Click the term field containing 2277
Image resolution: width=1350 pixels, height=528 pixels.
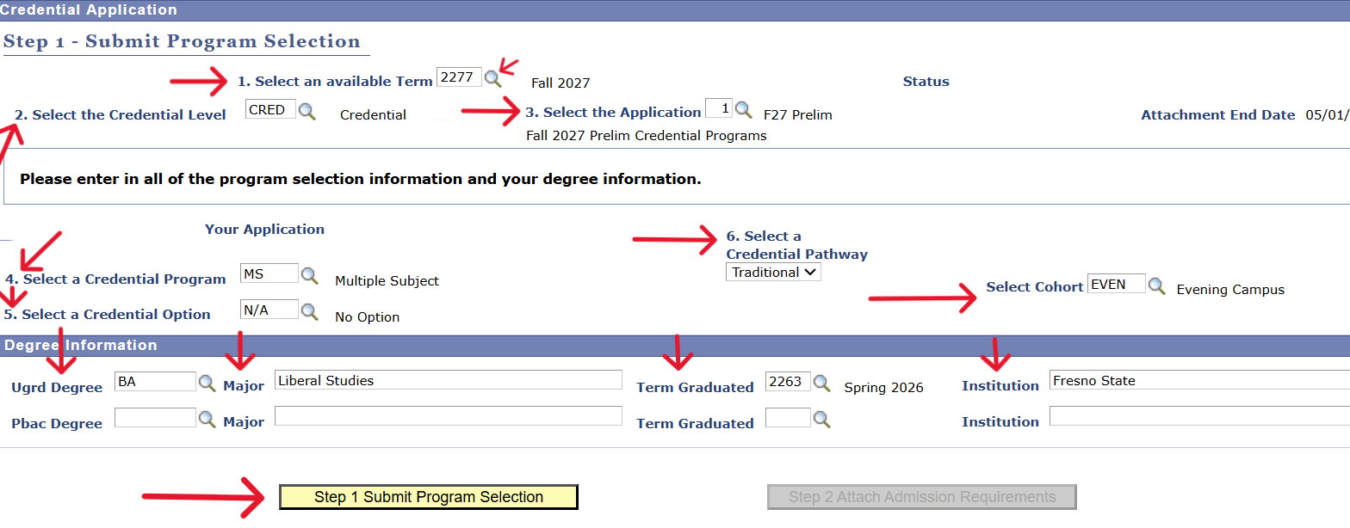click(459, 77)
